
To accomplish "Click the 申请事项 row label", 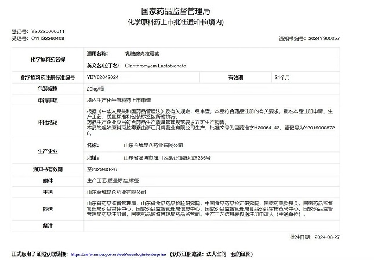I will coord(47,100).
